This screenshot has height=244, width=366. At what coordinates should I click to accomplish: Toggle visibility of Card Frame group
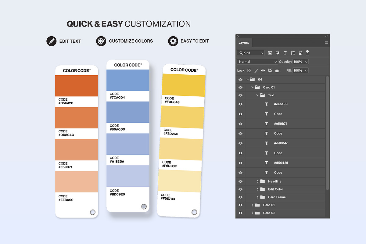(240, 197)
